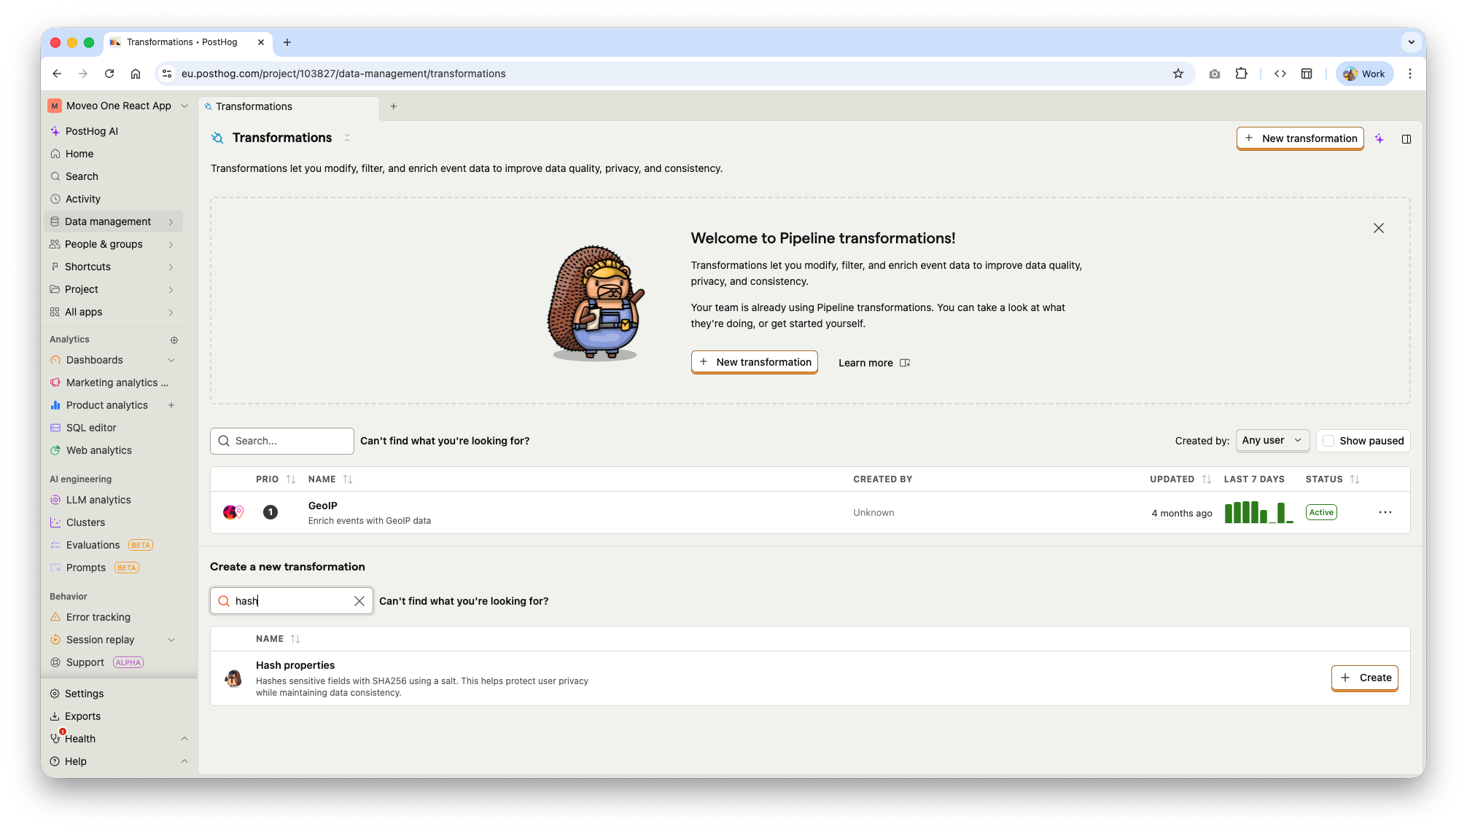Select the Transformations scene tab

[289, 106]
